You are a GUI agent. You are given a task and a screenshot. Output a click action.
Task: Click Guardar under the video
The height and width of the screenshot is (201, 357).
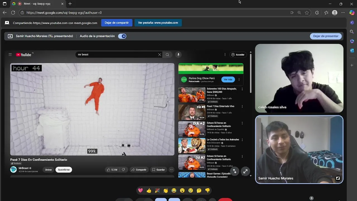click(x=158, y=170)
